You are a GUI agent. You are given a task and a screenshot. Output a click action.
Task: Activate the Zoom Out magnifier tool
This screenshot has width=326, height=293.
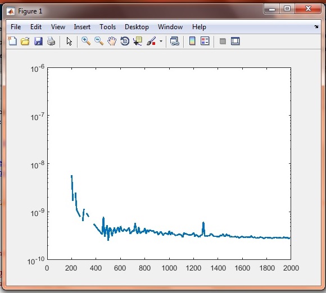(99, 41)
